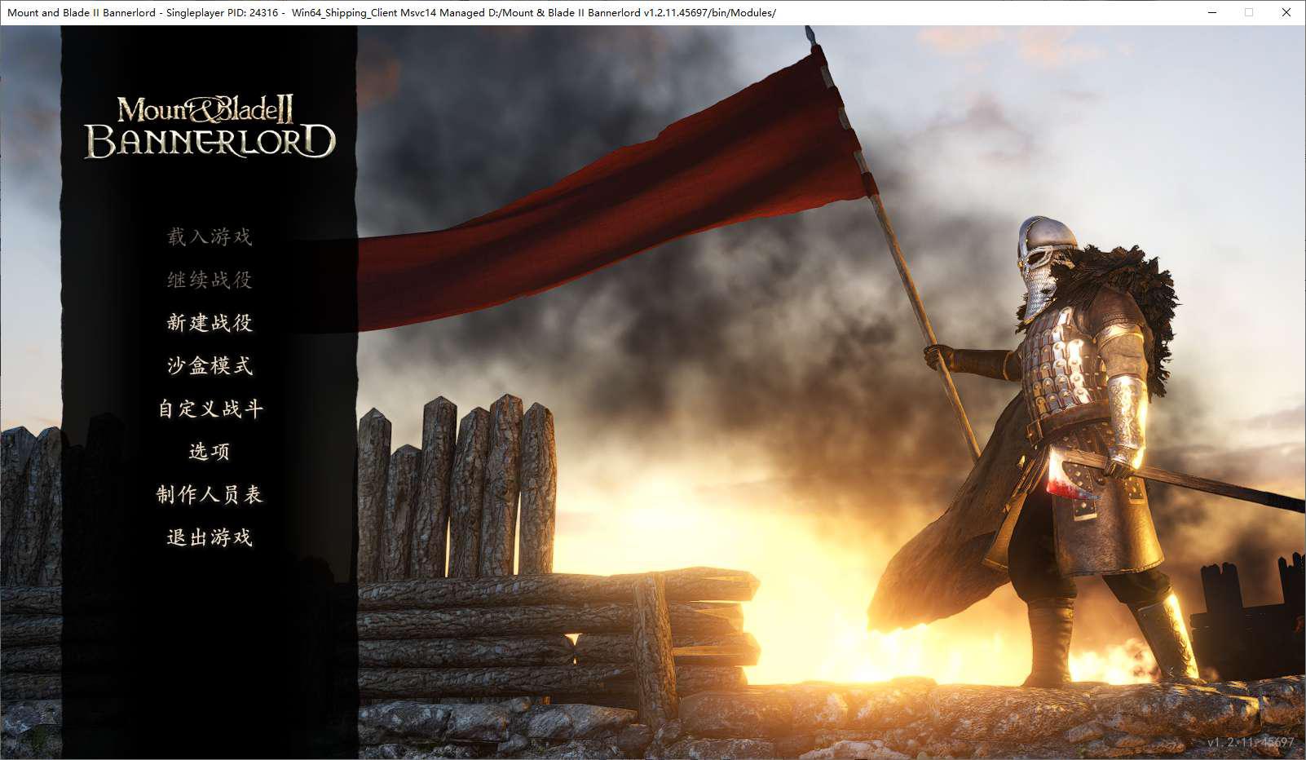Viewport: 1306px width, 760px height.
Task: Close the Bannerlord window with X
Action: 1286,12
